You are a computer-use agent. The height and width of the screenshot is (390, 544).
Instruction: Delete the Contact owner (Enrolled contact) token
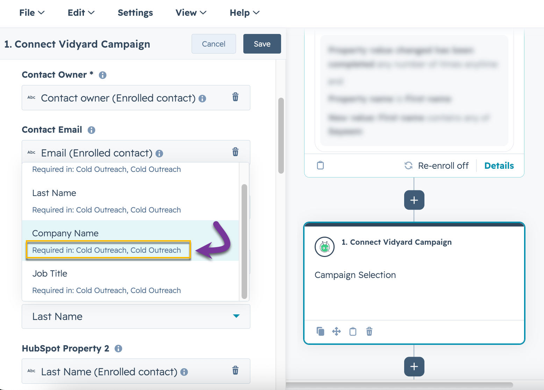[x=235, y=97]
